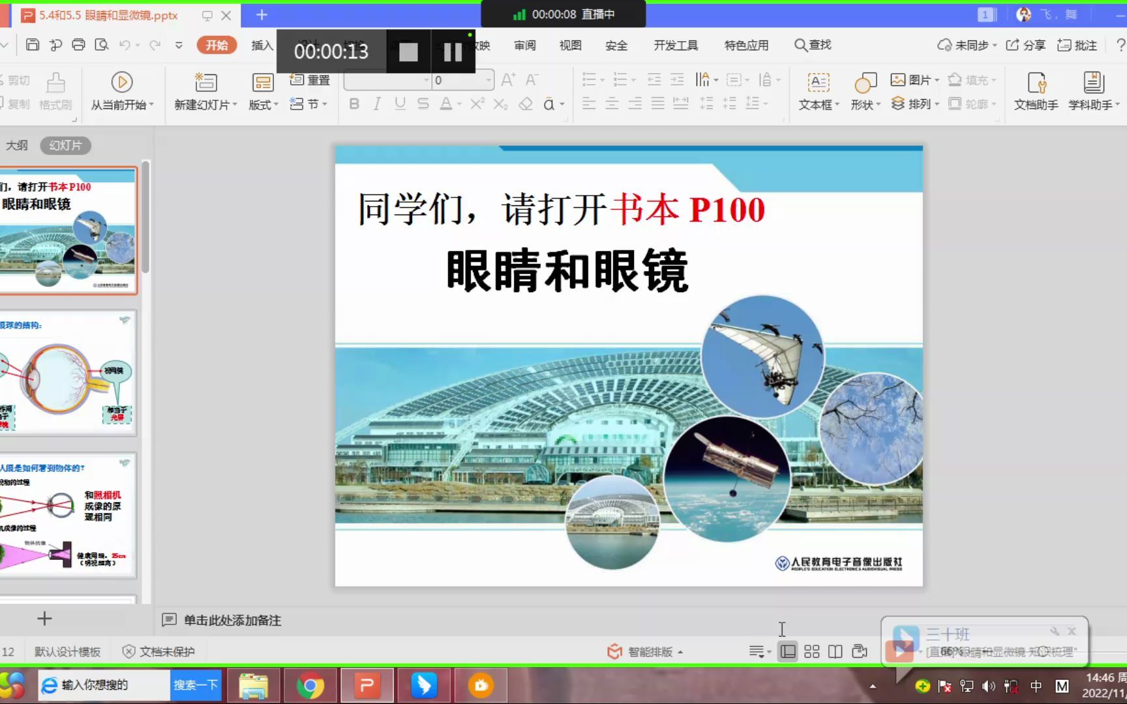Open the 学科助手 subject assistant
The height and width of the screenshot is (704, 1127).
(1094, 91)
